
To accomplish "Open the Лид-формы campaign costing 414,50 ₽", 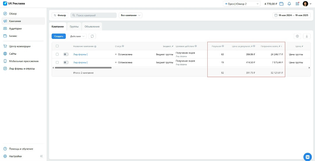I will (80, 63).
